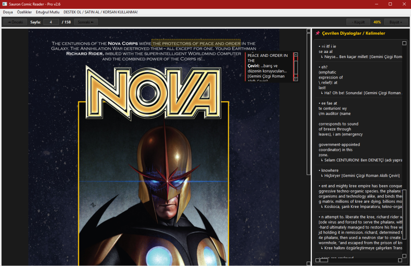The image size is (411, 266).
Task: Select 'Hiçbiryer' translation line
Action: click(362, 175)
